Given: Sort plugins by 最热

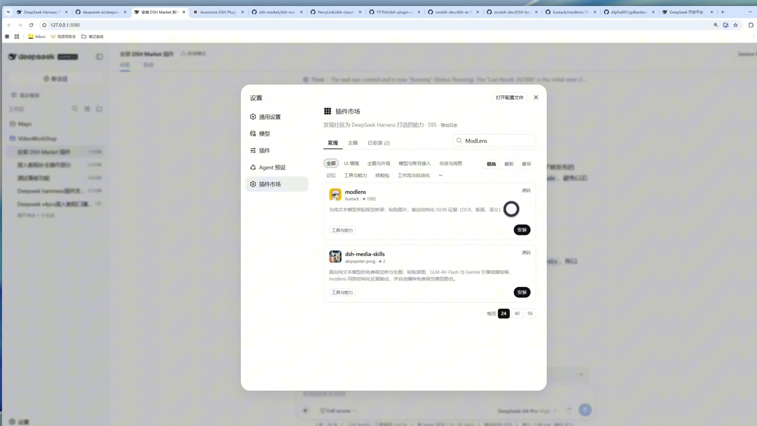Looking at the screenshot, I should tap(491, 164).
